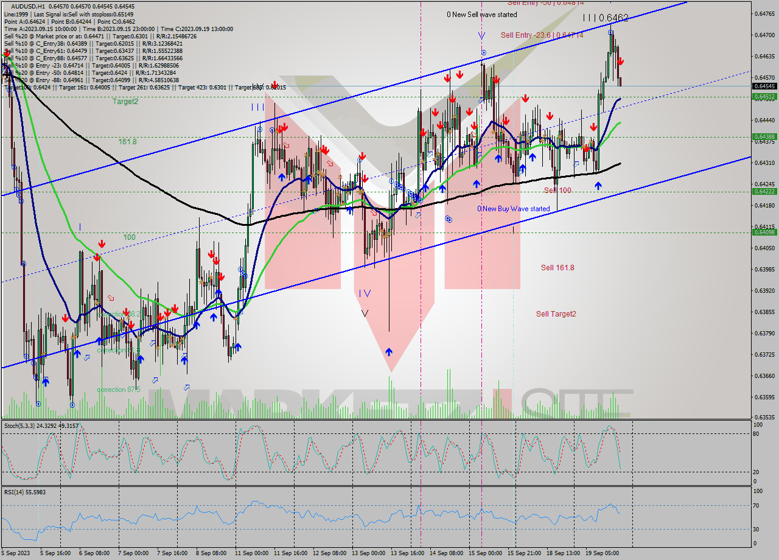This screenshot has height=560, width=779.
Task: Click the green 'Target2' label
Action: click(x=125, y=102)
